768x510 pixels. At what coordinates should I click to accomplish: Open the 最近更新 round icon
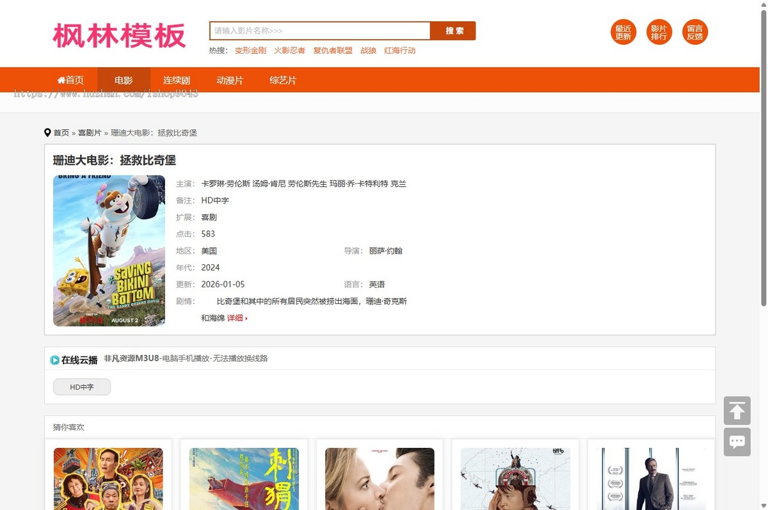tap(623, 33)
